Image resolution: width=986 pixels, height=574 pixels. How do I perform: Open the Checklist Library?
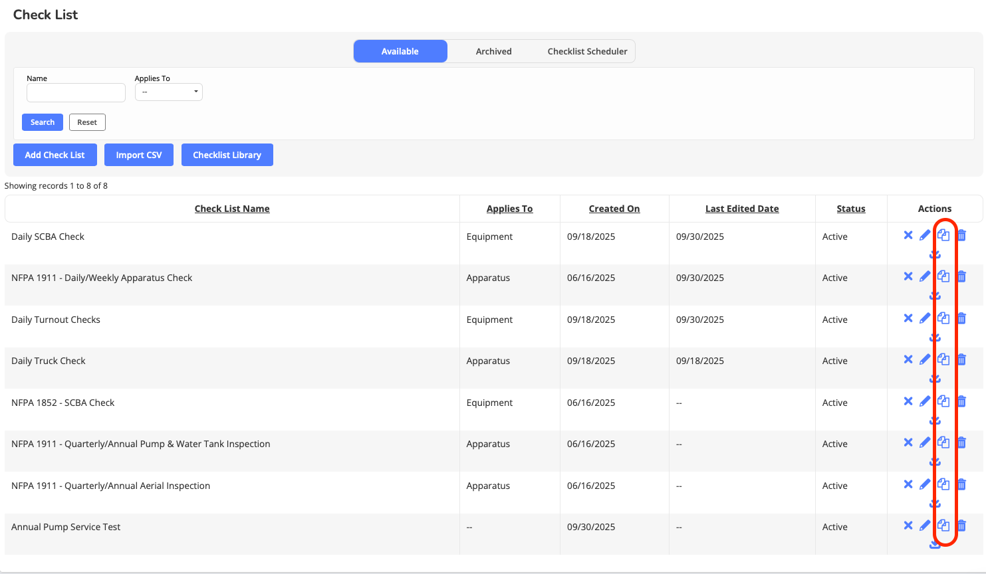tap(227, 155)
